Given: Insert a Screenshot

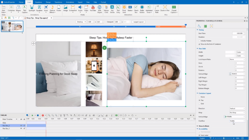Looking at the screenshot, I should pos(73,9).
